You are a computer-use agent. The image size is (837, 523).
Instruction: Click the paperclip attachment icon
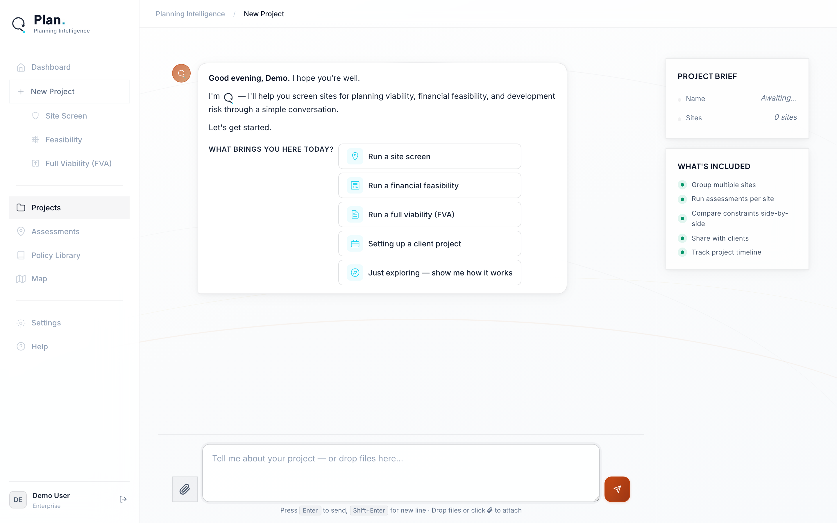185,489
